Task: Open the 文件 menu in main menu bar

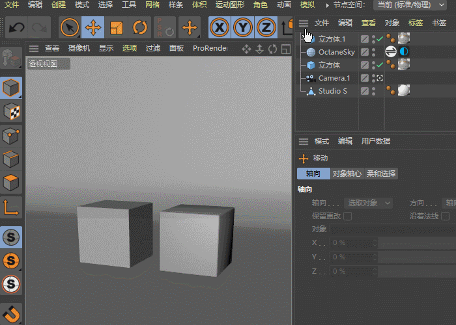Action: tap(12, 5)
